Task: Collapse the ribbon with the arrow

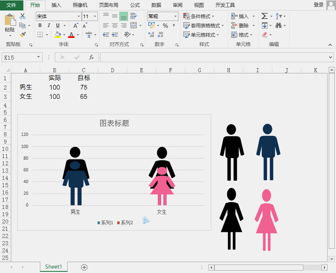Action: [x=330, y=45]
